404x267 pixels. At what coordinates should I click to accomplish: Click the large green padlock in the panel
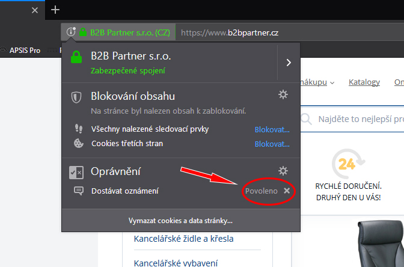(x=76, y=57)
